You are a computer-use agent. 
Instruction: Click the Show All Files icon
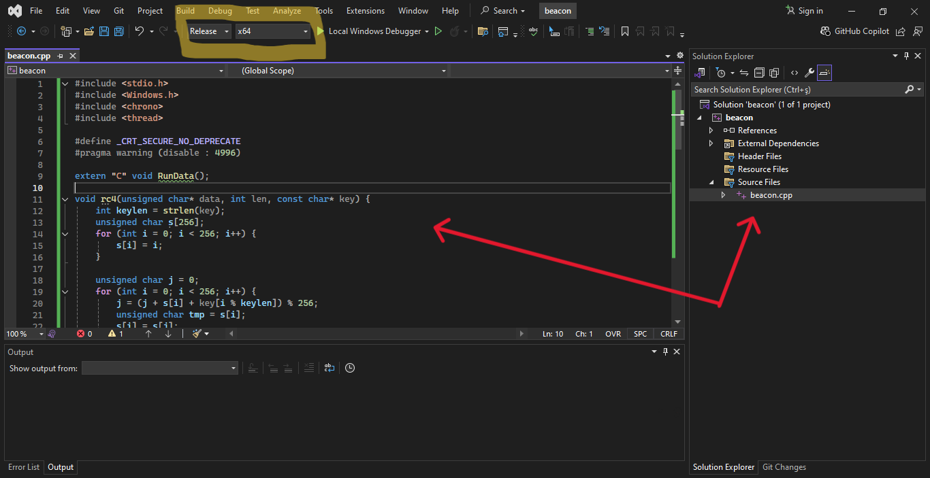click(774, 73)
